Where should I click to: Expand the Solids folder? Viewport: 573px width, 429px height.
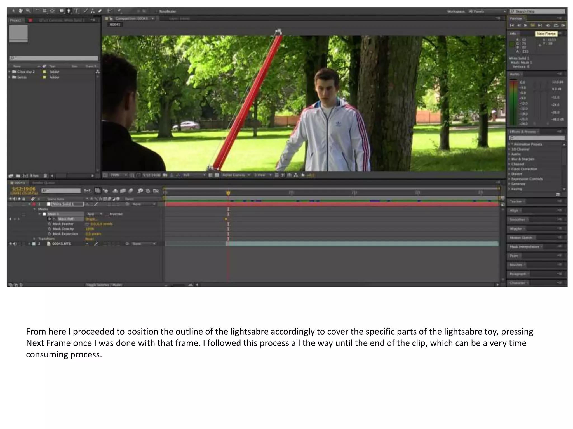pos(10,77)
